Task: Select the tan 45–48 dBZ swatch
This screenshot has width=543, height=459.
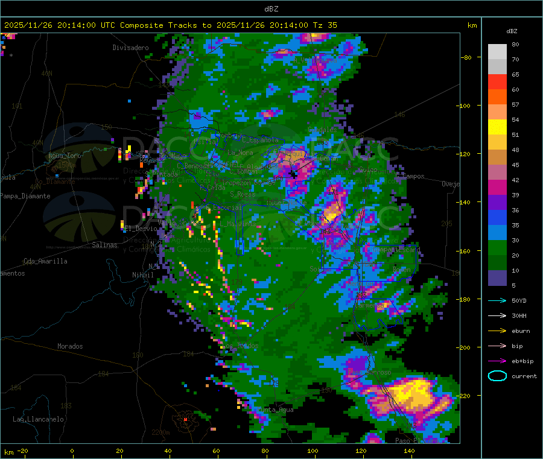Action: 497,157
